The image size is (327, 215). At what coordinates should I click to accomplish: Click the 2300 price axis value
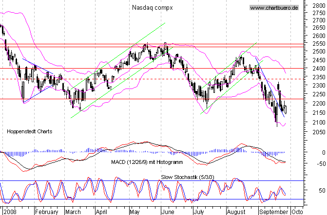(319, 86)
